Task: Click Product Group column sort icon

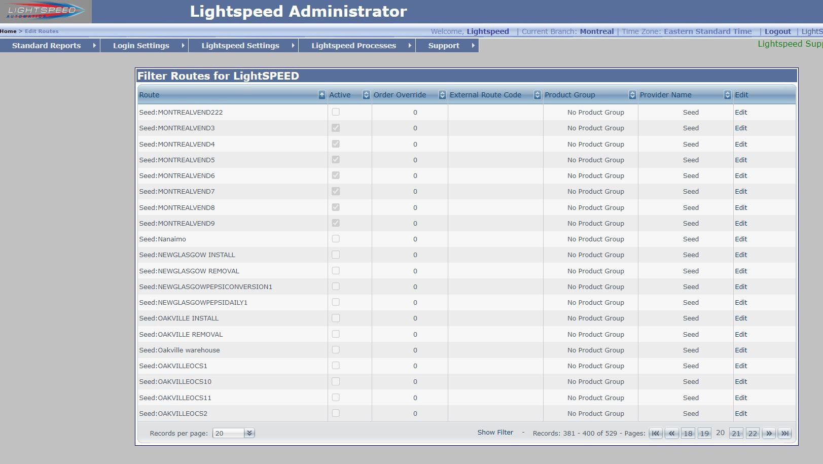Action: [632, 95]
